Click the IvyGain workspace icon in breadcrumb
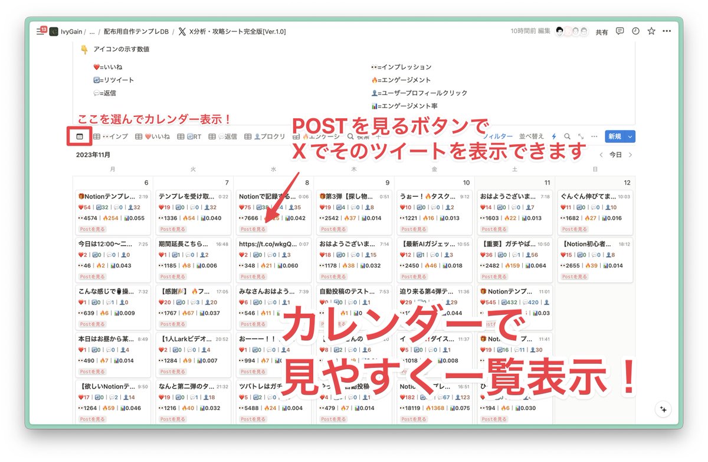This screenshot has height=462, width=708. (x=54, y=31)
